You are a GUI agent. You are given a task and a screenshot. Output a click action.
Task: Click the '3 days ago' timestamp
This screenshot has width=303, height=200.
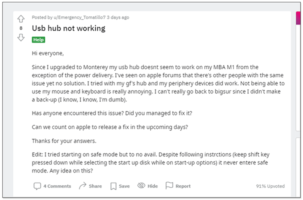click(118, 17)
